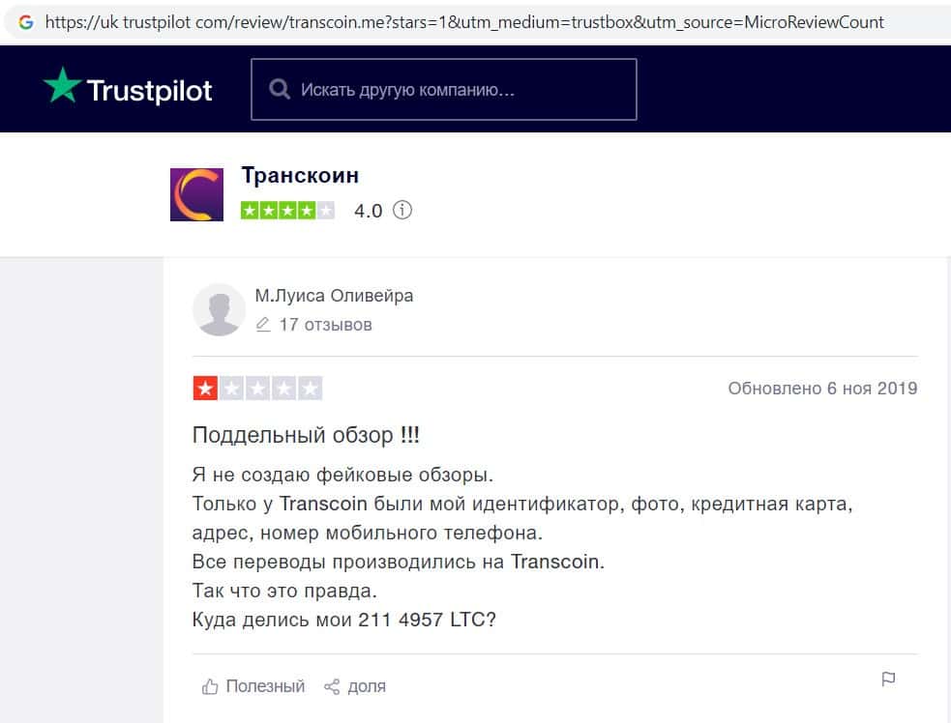Open the Transcoin company logo thumbnail
The height and width of the screenshot is (723, 951).
(x=196, y=194)
